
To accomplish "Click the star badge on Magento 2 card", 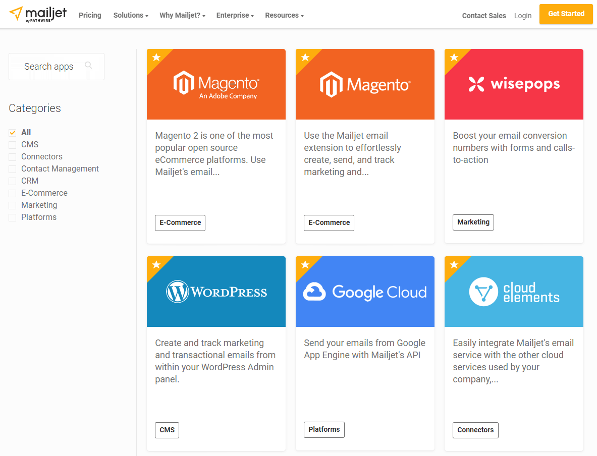I will [x=156, y=58].
